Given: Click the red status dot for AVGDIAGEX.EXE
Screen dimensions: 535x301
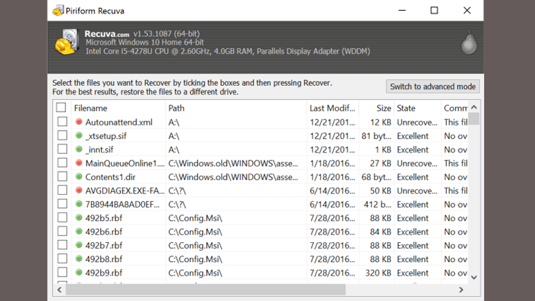Looking at the screenshot, I should (79, 191).
